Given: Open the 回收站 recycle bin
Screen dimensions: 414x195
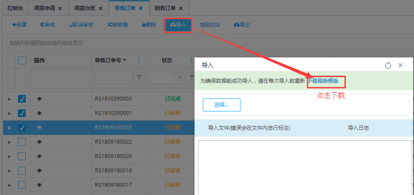Looking at the screenshot, I should [x=210, y=25].
